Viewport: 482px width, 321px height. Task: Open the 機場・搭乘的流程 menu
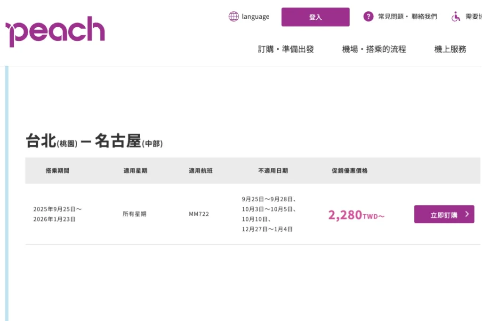[x=374, y=49]
